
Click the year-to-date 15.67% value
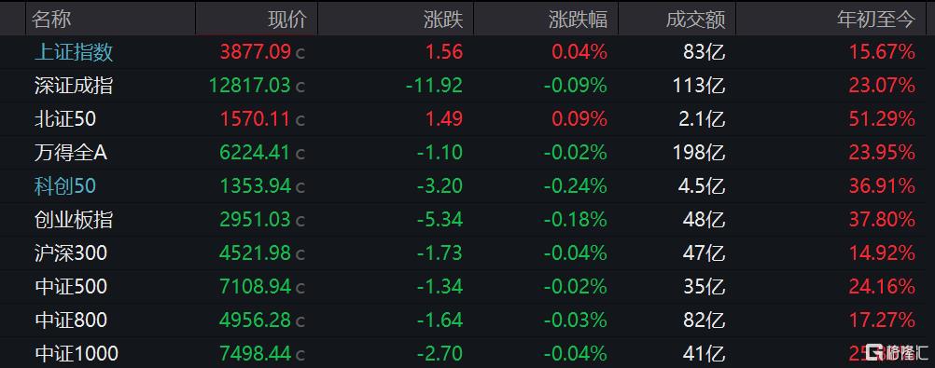[882, 52]
